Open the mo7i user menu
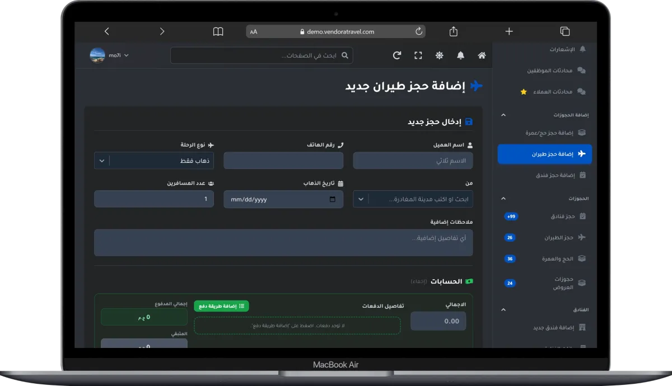The width and height of the screenshot is (672, 386). tap(118, 55)
